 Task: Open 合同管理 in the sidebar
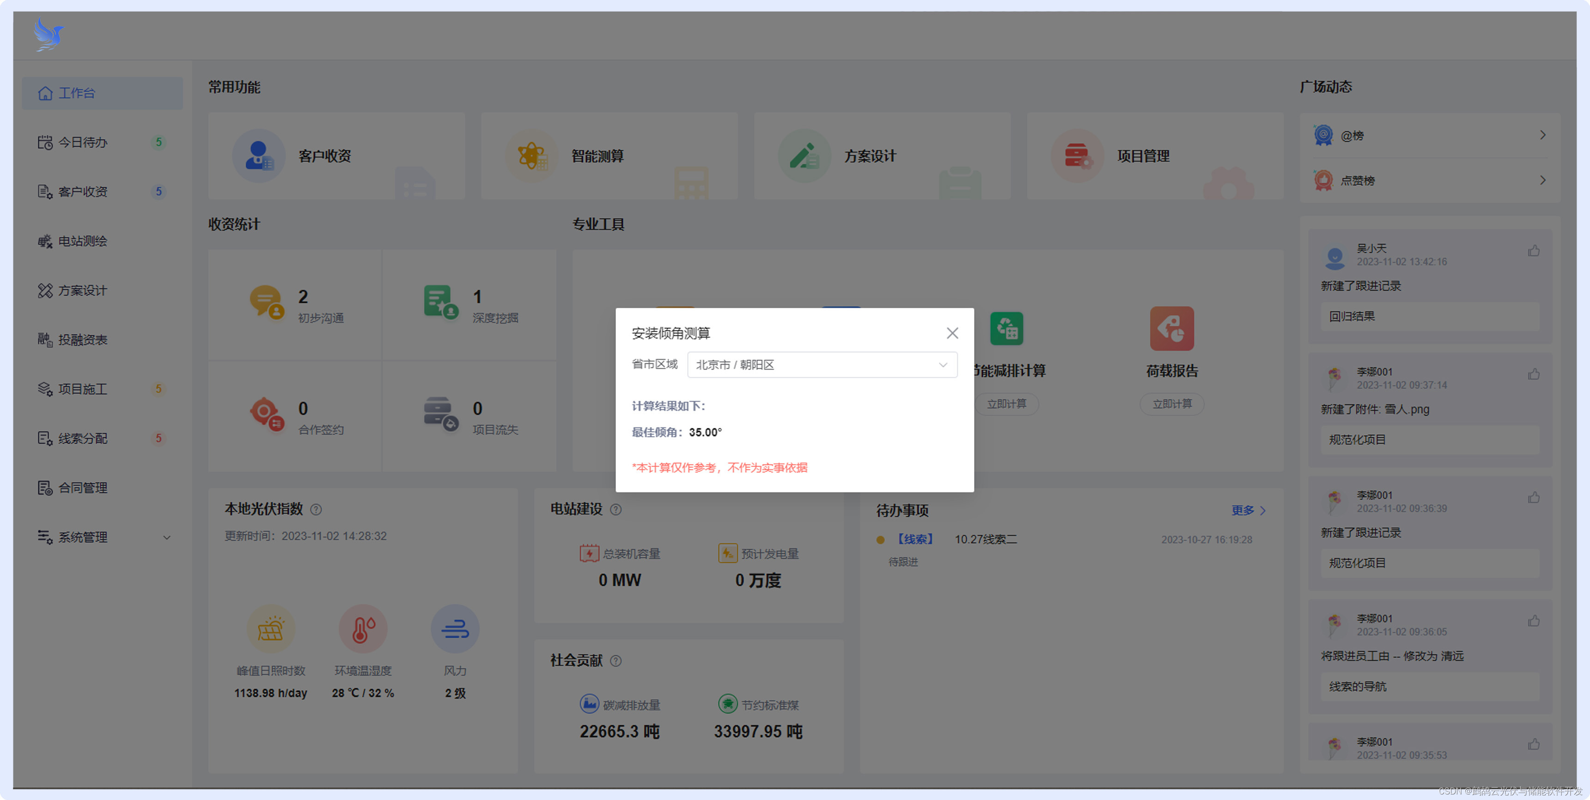point(103,488)
